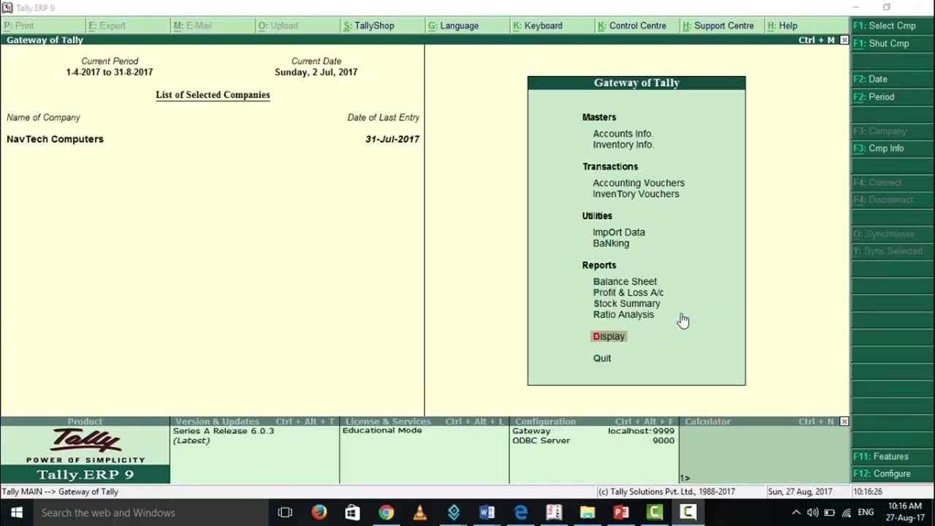Image resolution: width=935 pixels, height=526 pixels.
Task: Open VLC media player from the taskbar
Action: tap(419, 513)
